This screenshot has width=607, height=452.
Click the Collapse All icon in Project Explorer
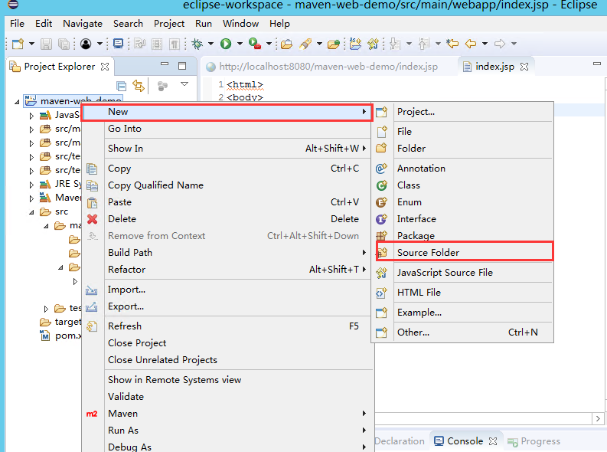[122, 86]
